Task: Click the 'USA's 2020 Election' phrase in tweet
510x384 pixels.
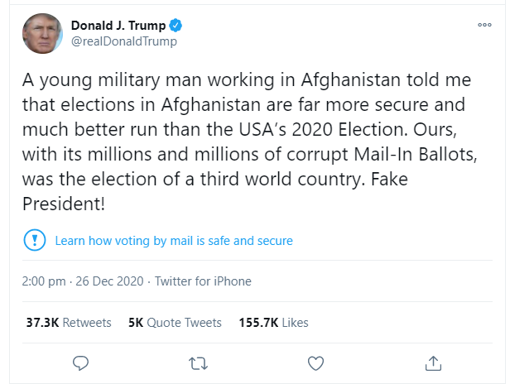Action: coord(322,129)
